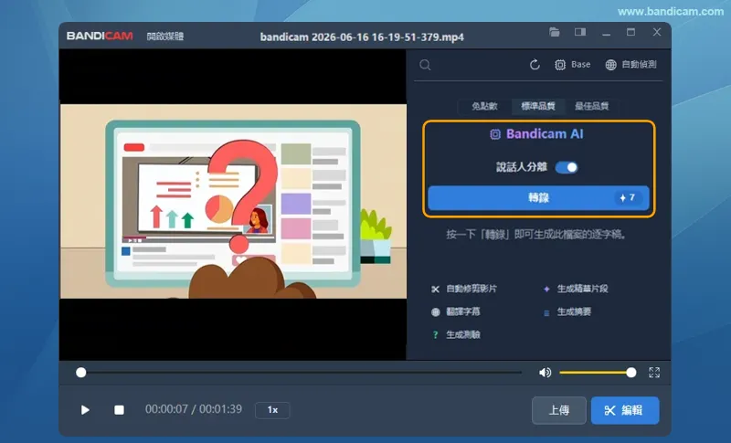Open the 自動偵測 language selector
The image size is (731, 443).
pyautogui.click(x=630, y=65)
